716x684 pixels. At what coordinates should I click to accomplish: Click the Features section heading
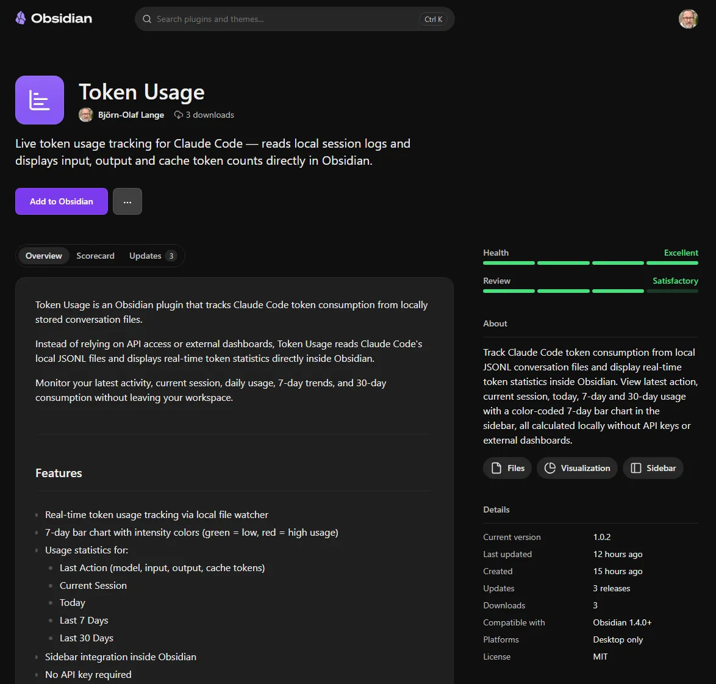coord(59,473)
